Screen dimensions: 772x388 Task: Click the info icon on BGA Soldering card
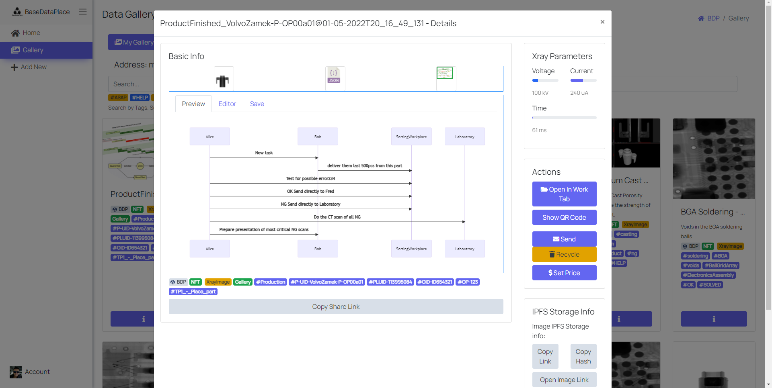(x=714, y=319)
